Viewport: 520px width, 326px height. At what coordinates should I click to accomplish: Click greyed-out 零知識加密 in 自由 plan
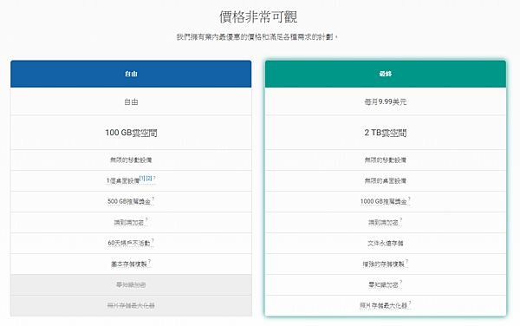(x=131, y=285)
